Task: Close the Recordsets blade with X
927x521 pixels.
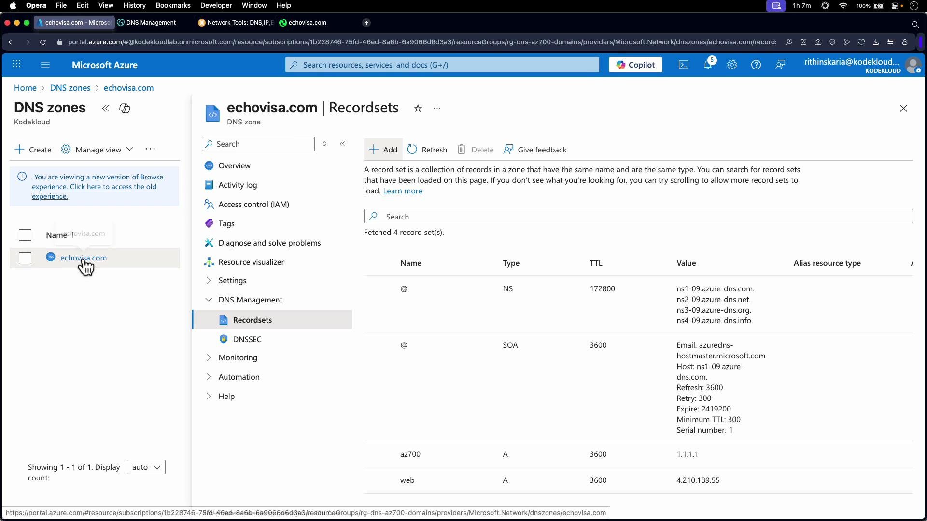Action: click(x=903, y=108)
